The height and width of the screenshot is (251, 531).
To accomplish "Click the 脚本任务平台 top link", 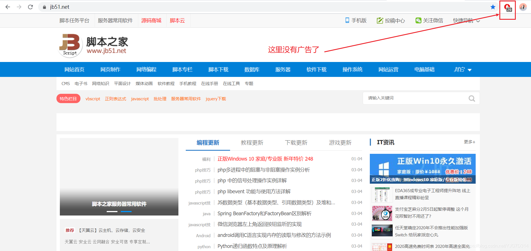I will tap(74, 21).
